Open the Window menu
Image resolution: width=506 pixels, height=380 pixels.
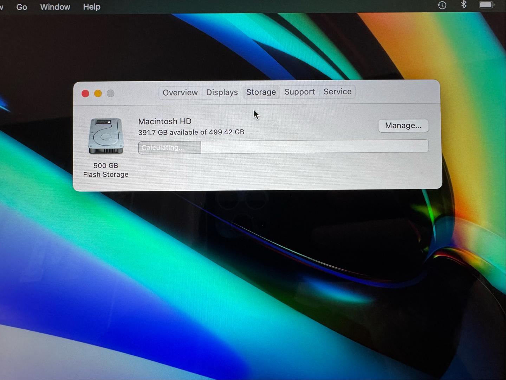(55, 7)
